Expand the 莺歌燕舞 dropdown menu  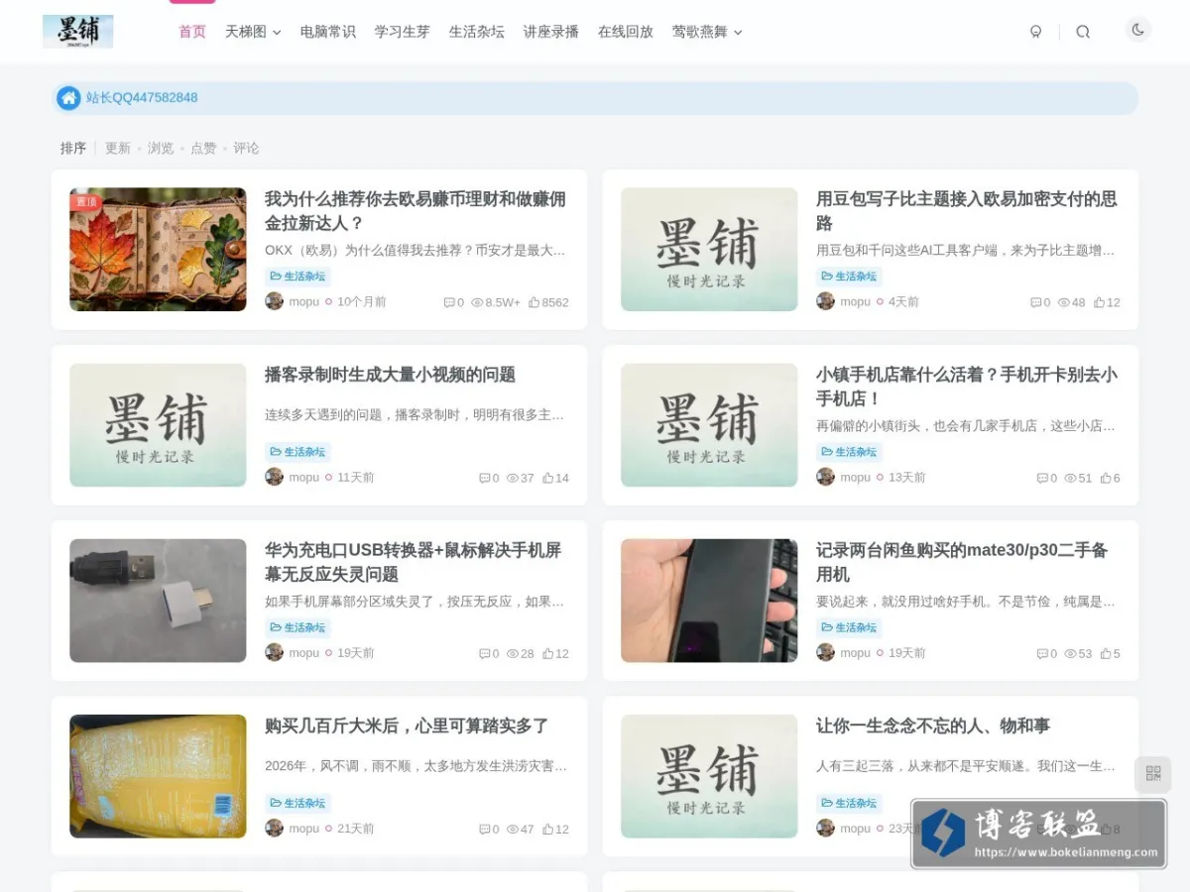point(707,32)
